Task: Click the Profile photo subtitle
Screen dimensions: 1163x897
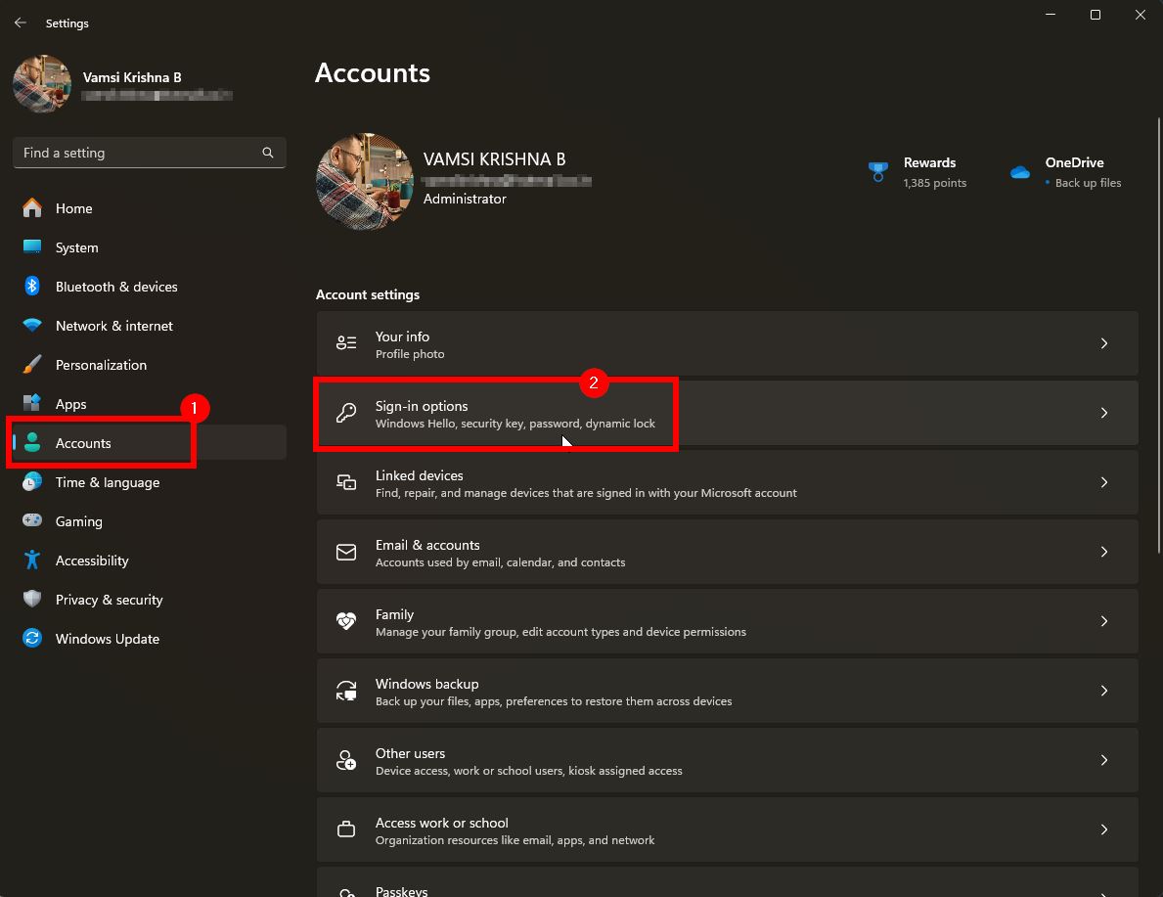Action: pyautogui.click(x=410, y=354)
